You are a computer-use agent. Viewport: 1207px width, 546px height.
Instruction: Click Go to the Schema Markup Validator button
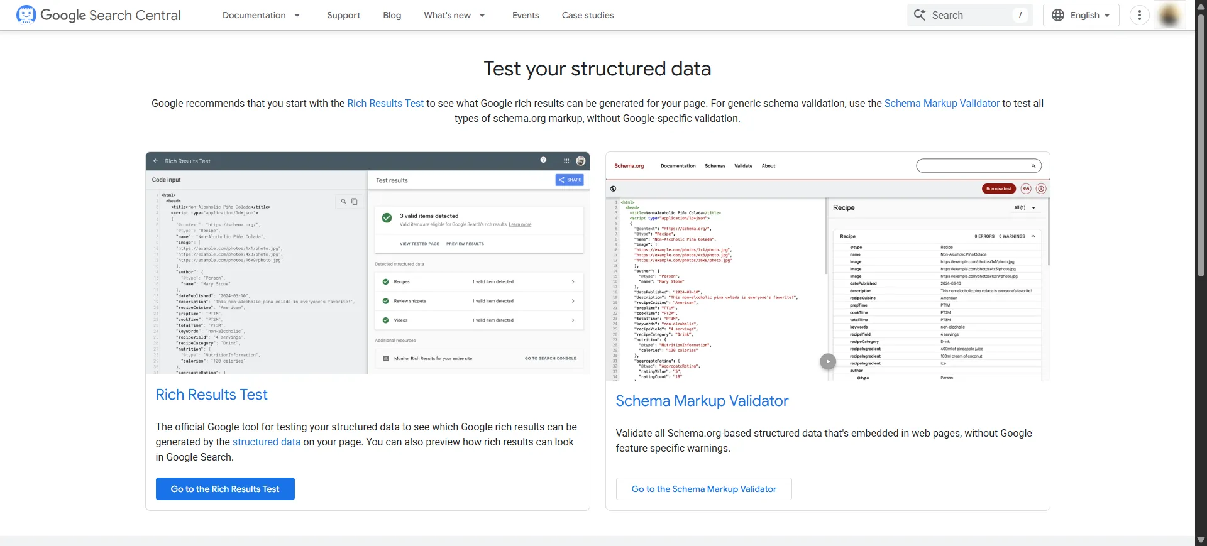point(703,489)
